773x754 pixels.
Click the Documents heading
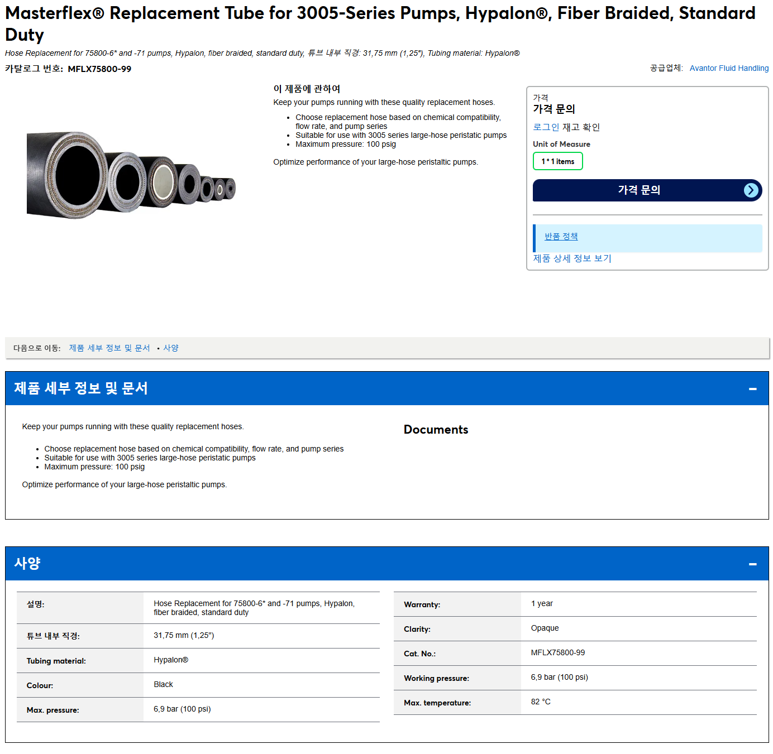[436, 430]
